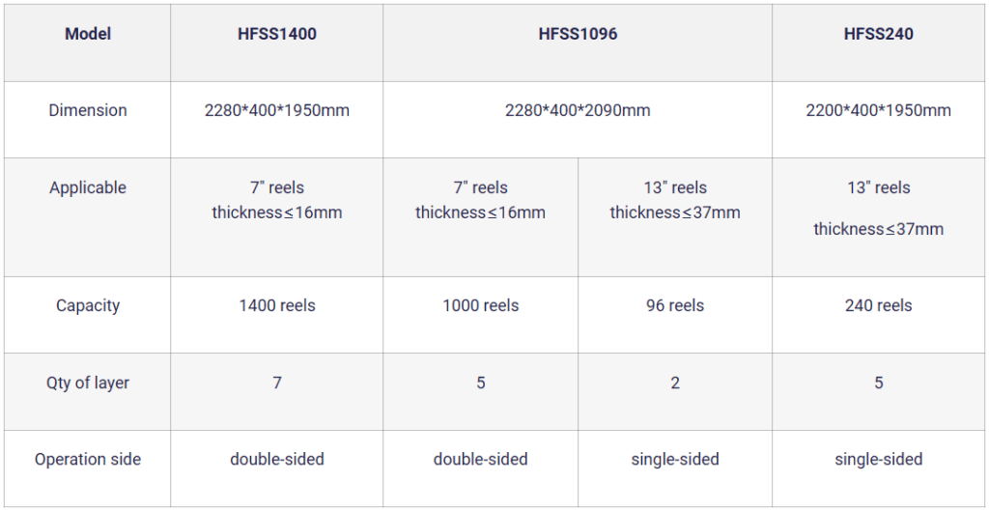Screen dimensions: 989x511
Task: Select the 2280*400*1950mm dimension cell
Action: click(x=277, y=110)
